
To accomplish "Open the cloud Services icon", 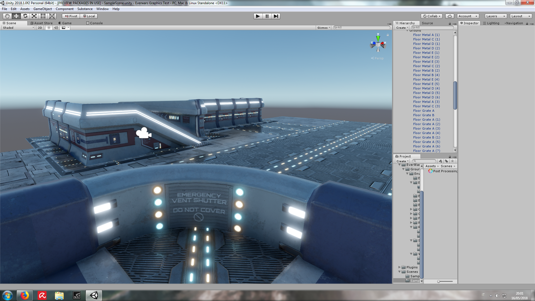I will (x=449, y=16).
